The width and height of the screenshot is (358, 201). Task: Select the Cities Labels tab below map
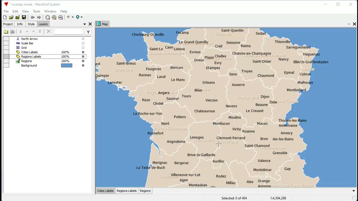105,191
